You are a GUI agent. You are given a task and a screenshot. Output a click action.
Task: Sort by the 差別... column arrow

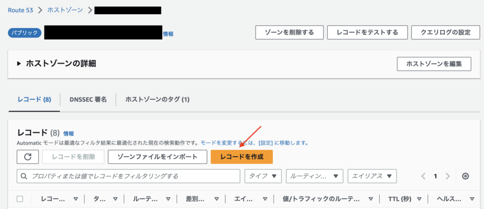coord(216,199)
